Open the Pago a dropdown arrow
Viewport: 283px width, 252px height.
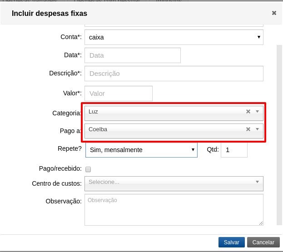click(257, 129)
